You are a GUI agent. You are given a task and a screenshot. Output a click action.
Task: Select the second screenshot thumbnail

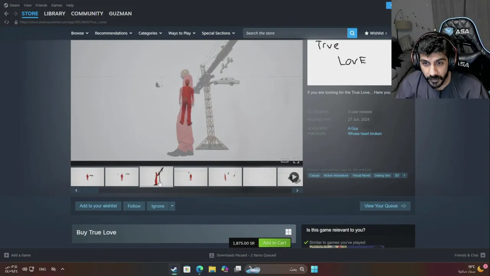point(122,177)
